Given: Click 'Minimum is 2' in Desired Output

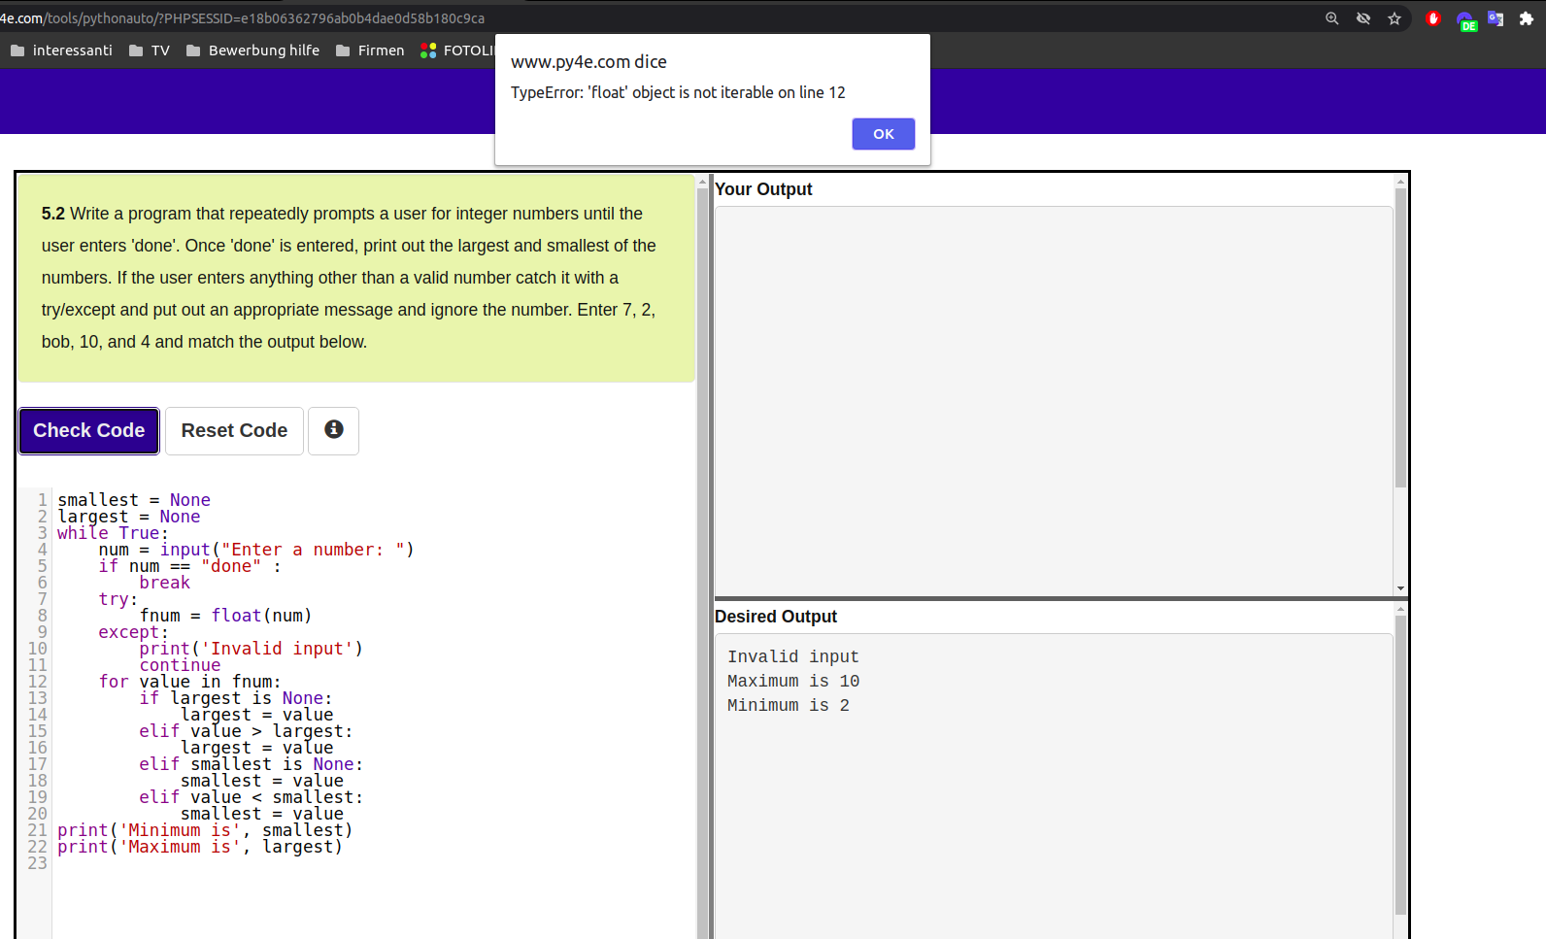Looking at the screenshot, I should point(788,706).
